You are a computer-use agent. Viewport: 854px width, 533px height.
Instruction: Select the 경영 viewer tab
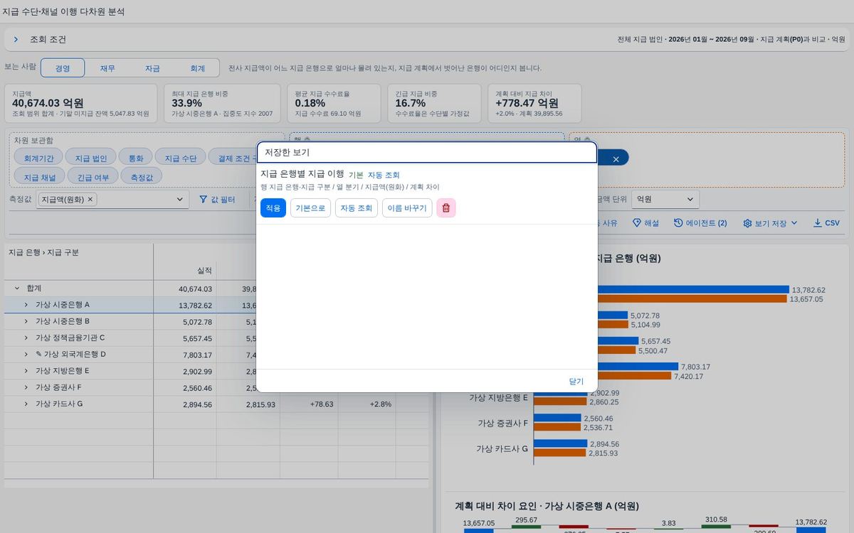pos(63,68)
